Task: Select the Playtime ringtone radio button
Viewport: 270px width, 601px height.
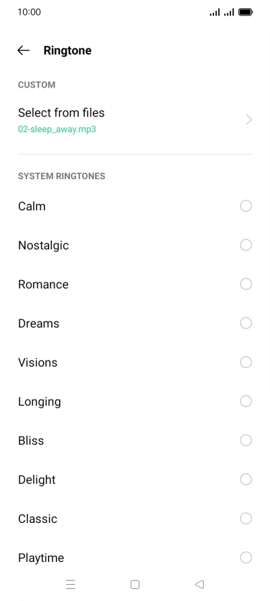Action: click(246, 558)
